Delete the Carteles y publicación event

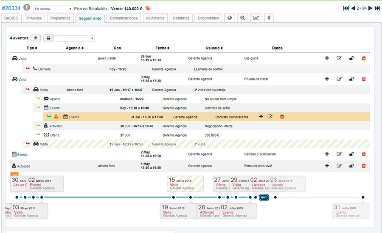364,154
